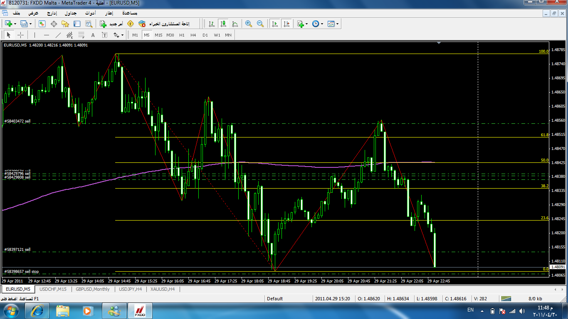Select the Equidistant Channel tool

click(69, 35)
